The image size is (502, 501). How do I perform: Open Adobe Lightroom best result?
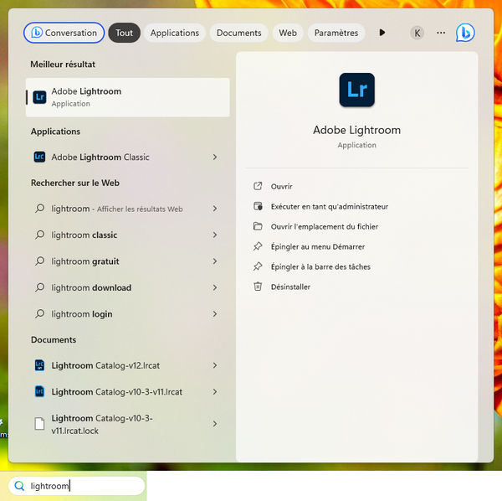point(127,97)
